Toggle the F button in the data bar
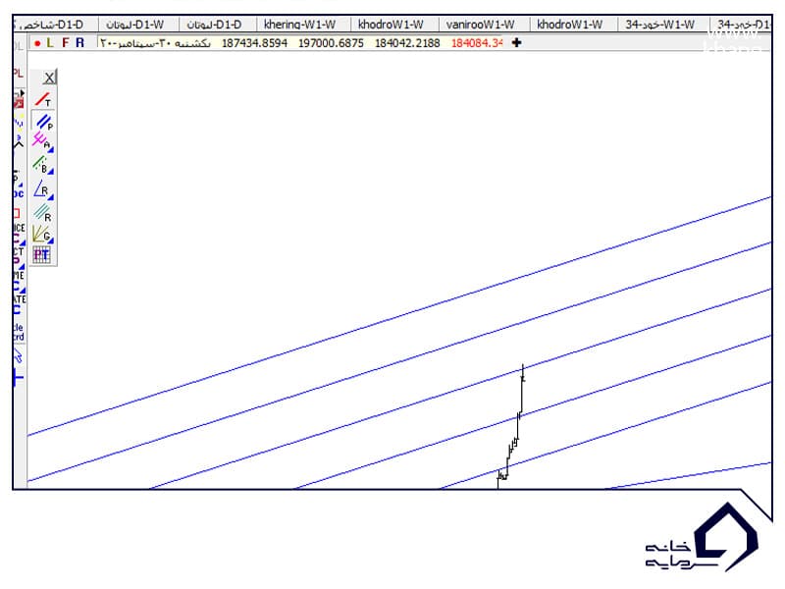This screenshot has width=785, height=589. tap(66, 43)
